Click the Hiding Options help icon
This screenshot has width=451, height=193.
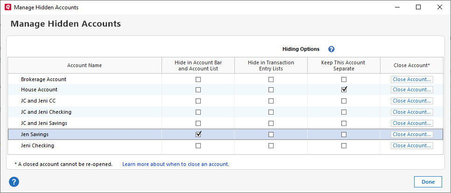point(331,49)
